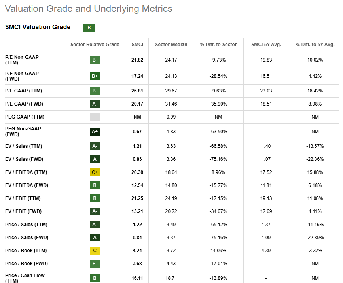Open the P/E GAAP (TTM) metric link
The image size is (343, 283).
click(x=24, y=91)
